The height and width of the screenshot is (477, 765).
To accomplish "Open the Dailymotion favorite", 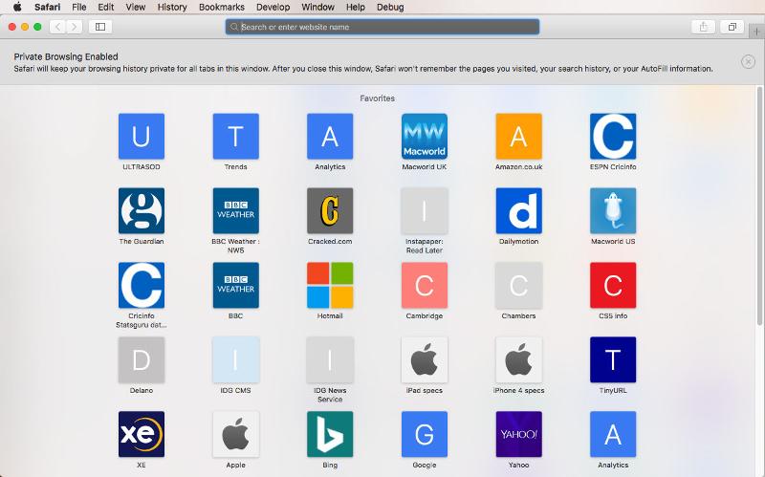I will click(x=518, y=210).
